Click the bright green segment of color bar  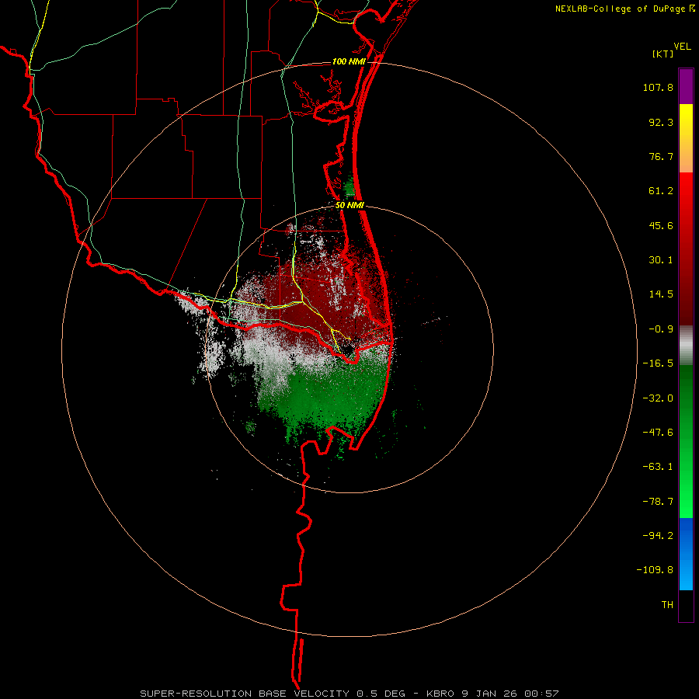point(686,441)
